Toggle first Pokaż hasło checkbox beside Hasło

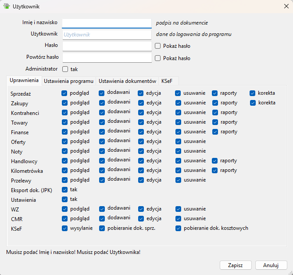click(x=158, y=46)
